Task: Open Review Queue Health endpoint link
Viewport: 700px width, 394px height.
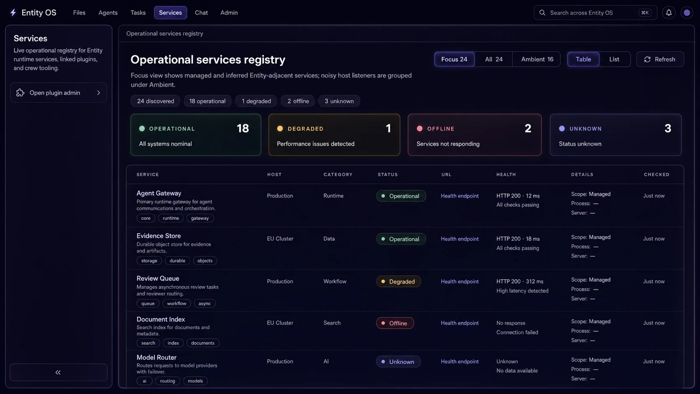Action: point(460,281)
